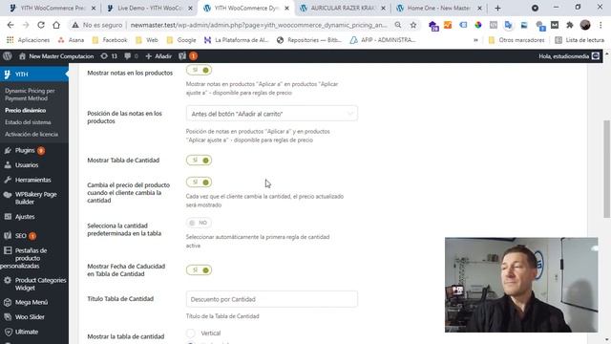This screenshot has width=611, height=344.
Task: Open Lista de lectura reading list
Action: click(579, 40)
